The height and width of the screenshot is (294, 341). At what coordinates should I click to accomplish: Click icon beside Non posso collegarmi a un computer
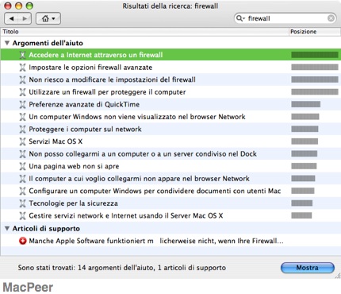(x=22, y=154)
